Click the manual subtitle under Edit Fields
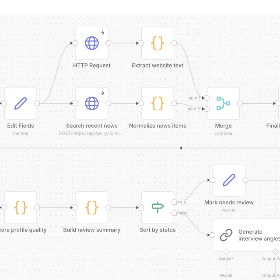 (x=21, y=133)
